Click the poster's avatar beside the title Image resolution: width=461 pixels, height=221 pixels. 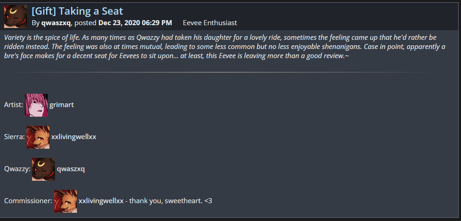tap(15, 16)
